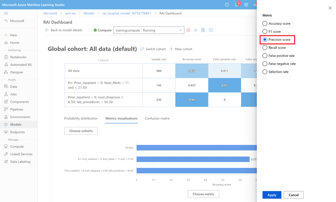Viewport: 336px width, 202px height.
Task: Open Models breadcrumb link
Action: tap(89, 13)
